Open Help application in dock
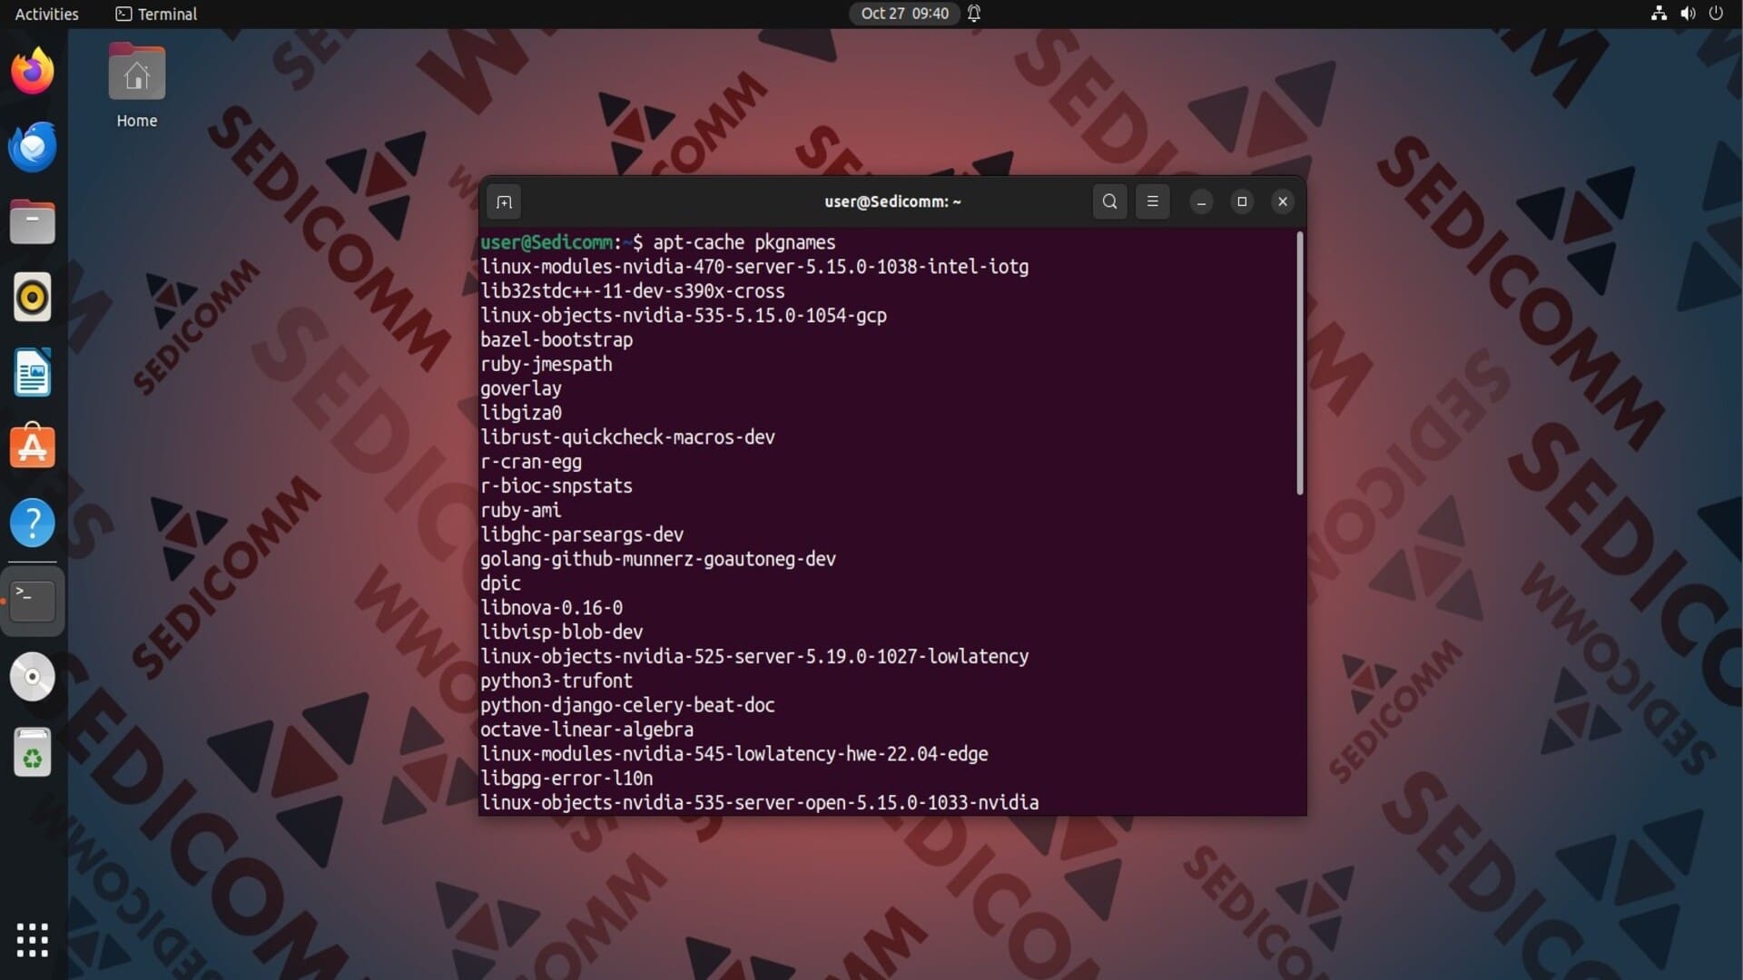The width and height of the screenshot is (1743, 980). click(33, 524)
